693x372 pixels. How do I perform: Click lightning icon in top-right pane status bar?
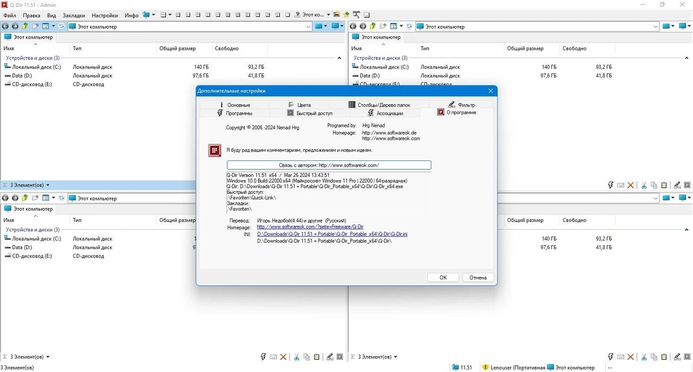[x=610, y=185]
